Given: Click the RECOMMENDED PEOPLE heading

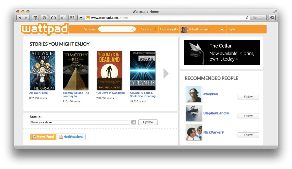Looking at the screenshot, I should pos(211,78).
